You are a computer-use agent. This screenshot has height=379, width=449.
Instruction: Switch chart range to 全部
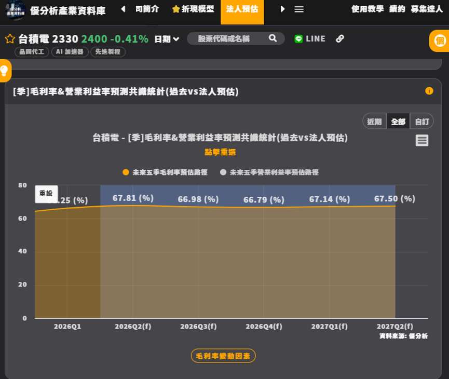coord(398,121)
